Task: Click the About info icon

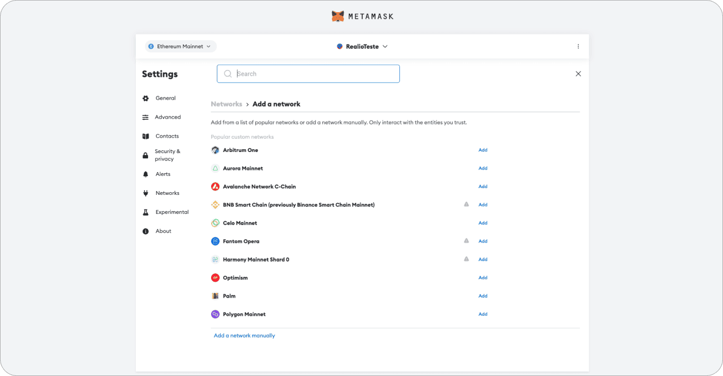Action: click(x=146, y=231)
